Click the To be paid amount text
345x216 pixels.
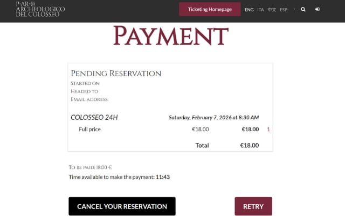(x=91, y=167)
